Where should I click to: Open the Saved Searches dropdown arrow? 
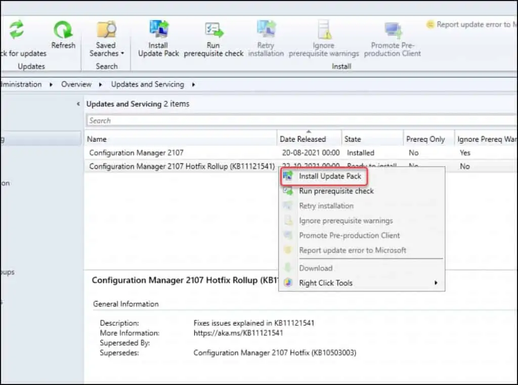122,53
